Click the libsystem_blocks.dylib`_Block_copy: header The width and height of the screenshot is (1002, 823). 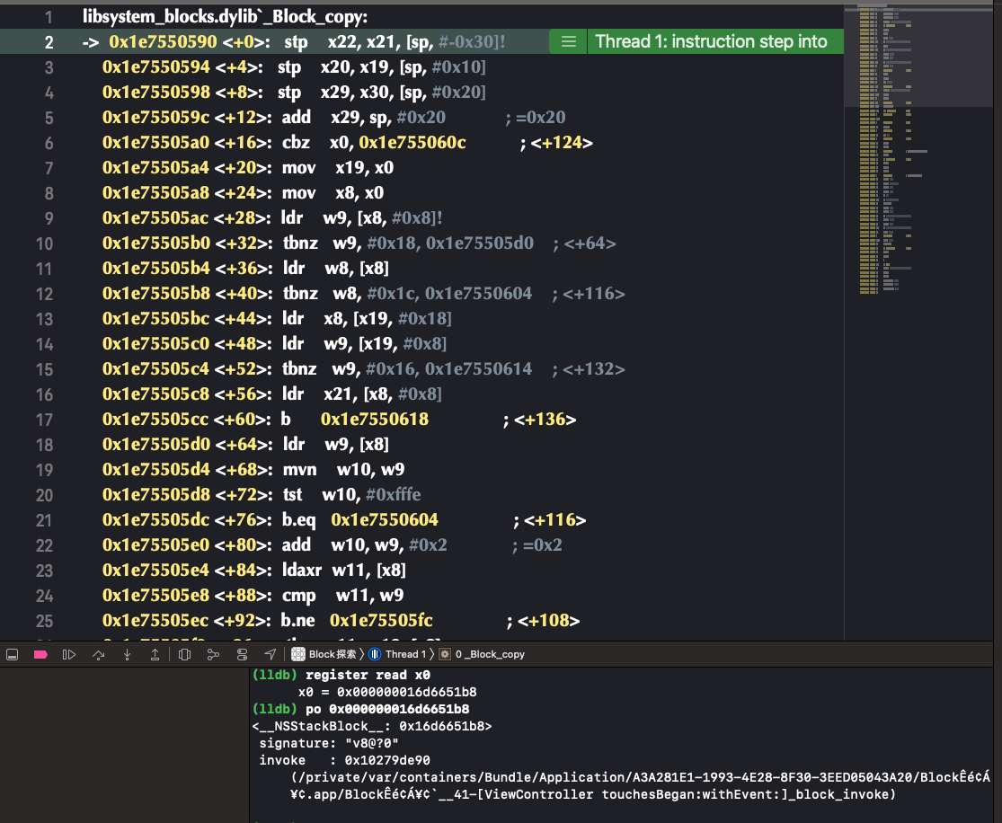click(225, 17)
